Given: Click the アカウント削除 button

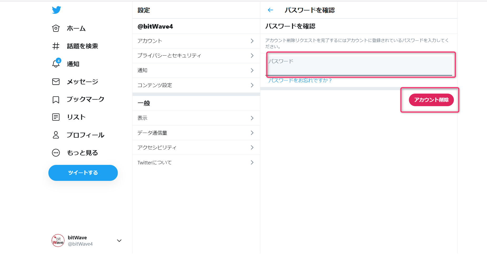Looking at the screenshot, I should click(x=431, y=100).
